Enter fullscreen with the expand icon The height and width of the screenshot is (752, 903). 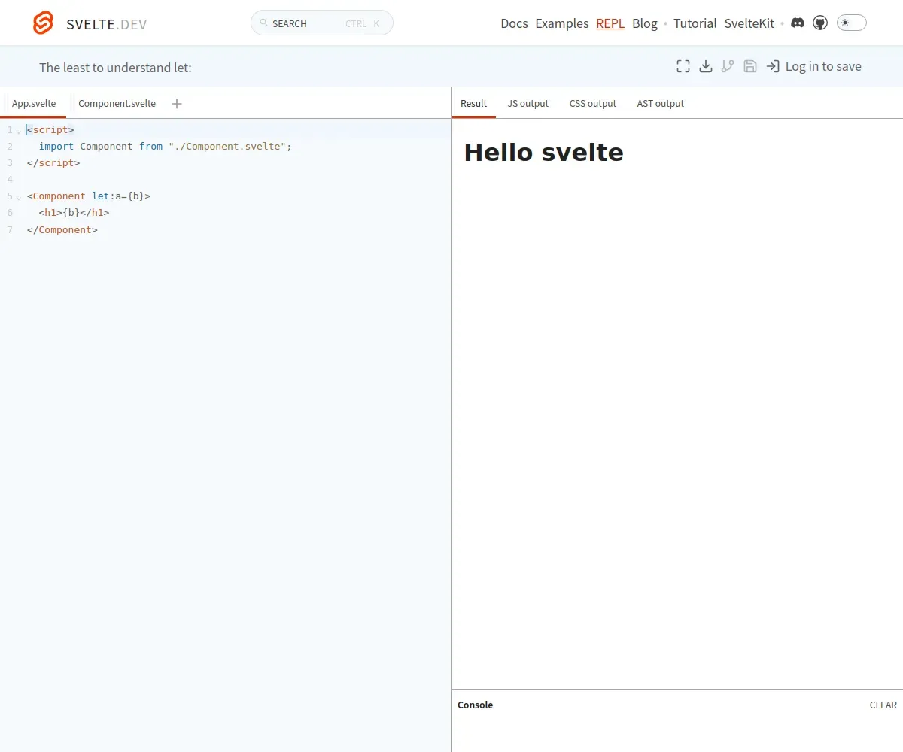pyautogui.click(x=683, y=66)
